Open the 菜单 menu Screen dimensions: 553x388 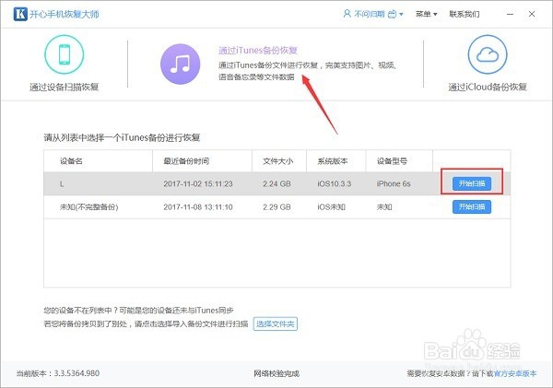pyautogui.click(x=426, y=14)
